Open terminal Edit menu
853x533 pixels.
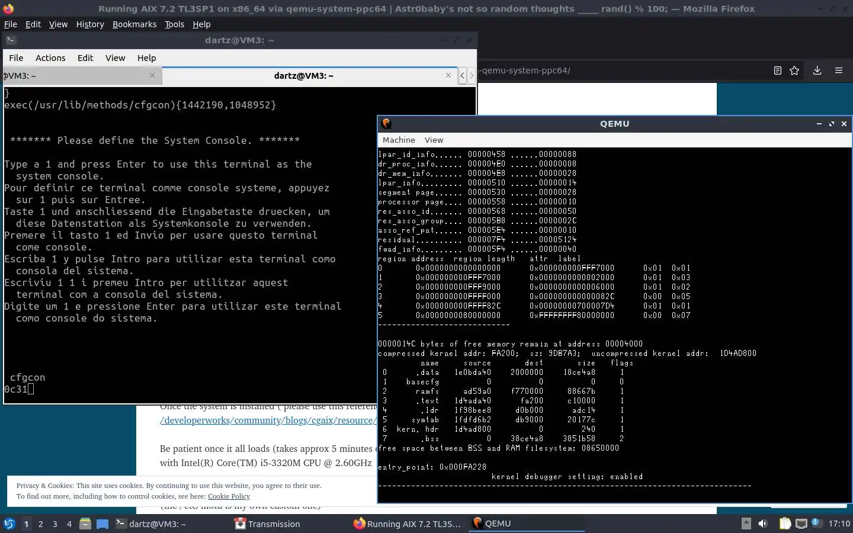pyautogui.click(x=85, y=58)
